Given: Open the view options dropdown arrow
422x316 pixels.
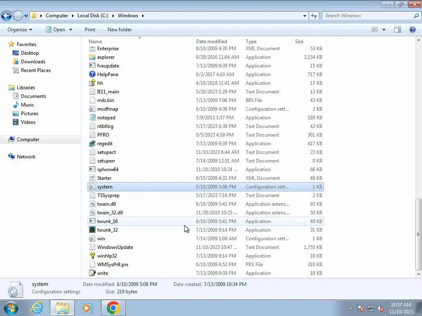Looking at the screenshot, I should point(384,30).
